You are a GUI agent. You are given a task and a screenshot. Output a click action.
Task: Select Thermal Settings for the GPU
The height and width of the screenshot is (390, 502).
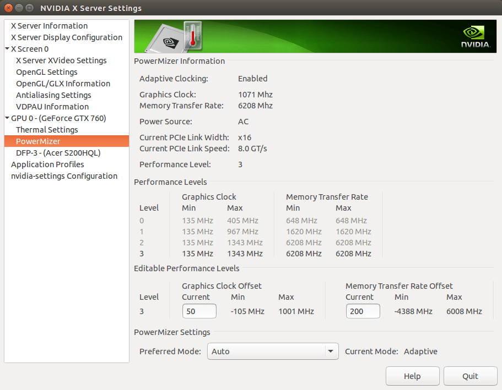point(47,129)
